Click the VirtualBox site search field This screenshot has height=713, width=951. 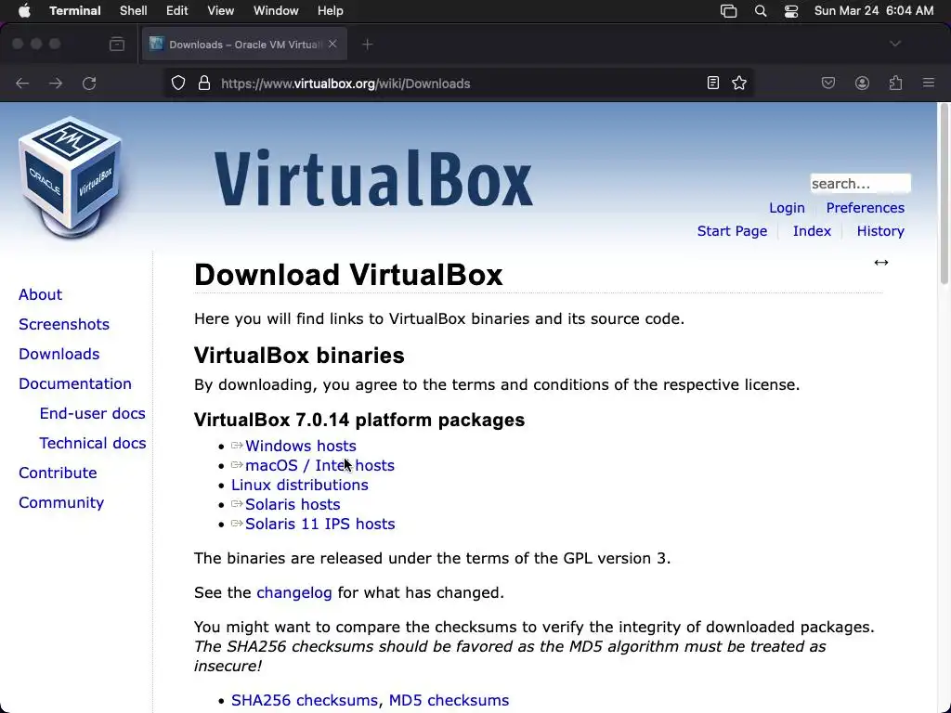pyautogui.click(x=860, y=183)
